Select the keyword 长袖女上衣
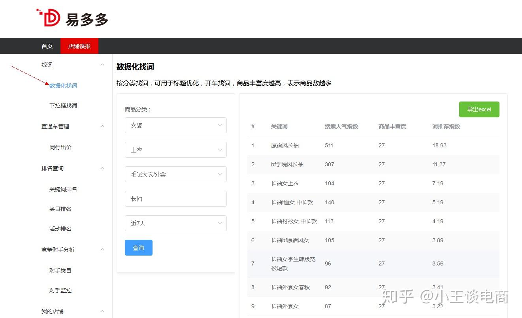522x318 pixels. coord(285,183)
